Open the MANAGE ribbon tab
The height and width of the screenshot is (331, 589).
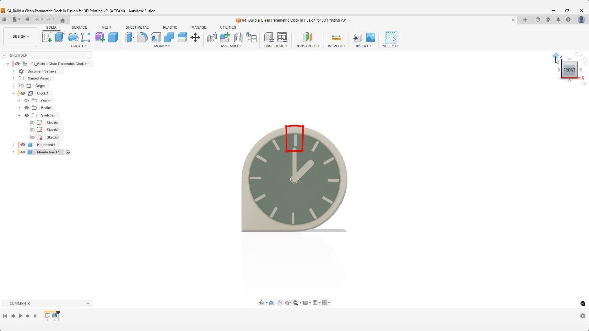click(199, 27)
